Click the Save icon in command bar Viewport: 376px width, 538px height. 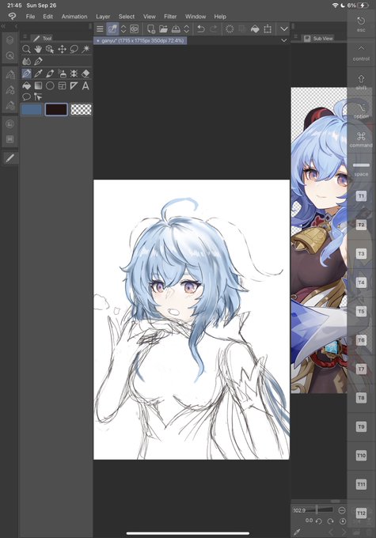pyautogui.click(x=176, y=29)
